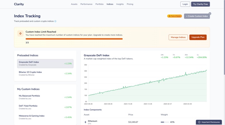Image resolution: width=225 pixels, height=125 pixels.
Task: Select Bitwise 10 Crypto Index
Action: tap(45, 74)
